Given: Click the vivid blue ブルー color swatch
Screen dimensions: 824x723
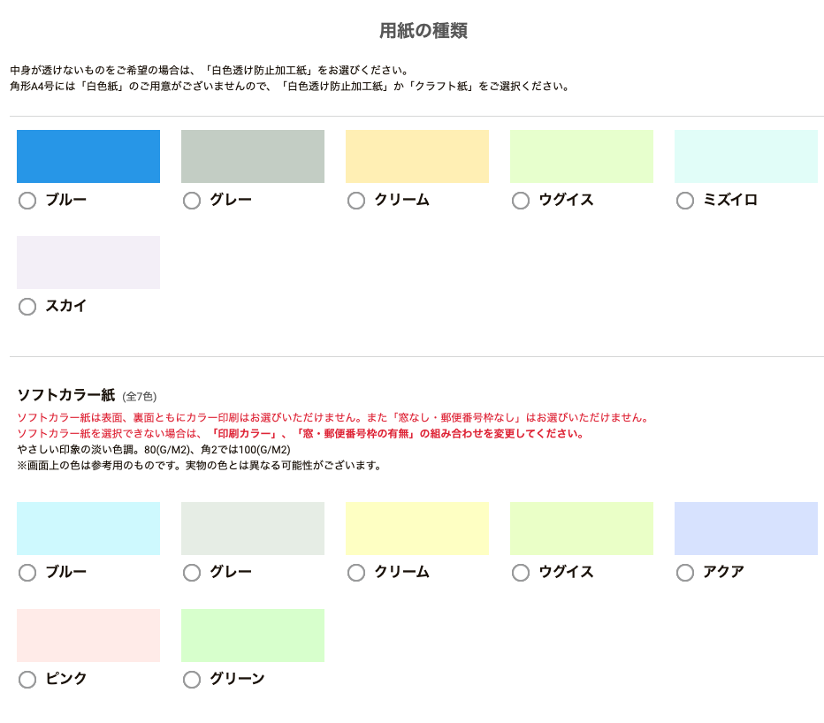Looking at the screenshot, I should click(88, 156).
